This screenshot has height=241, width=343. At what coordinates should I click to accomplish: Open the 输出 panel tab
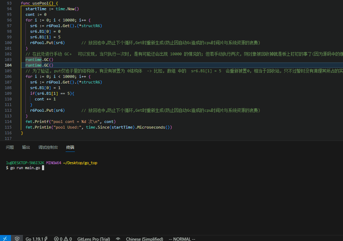(26, 147)
